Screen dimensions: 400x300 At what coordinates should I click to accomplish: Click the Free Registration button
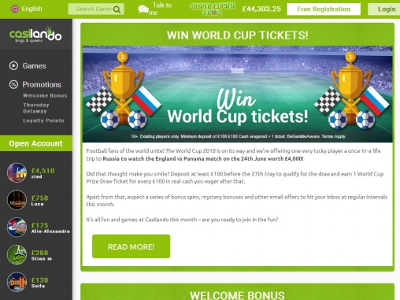pos(324,9)
